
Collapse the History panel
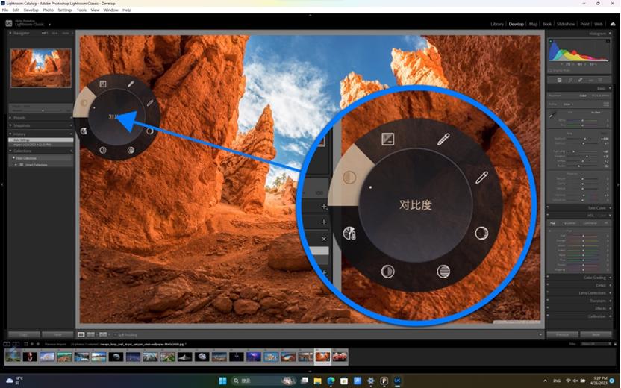point(10,134)
